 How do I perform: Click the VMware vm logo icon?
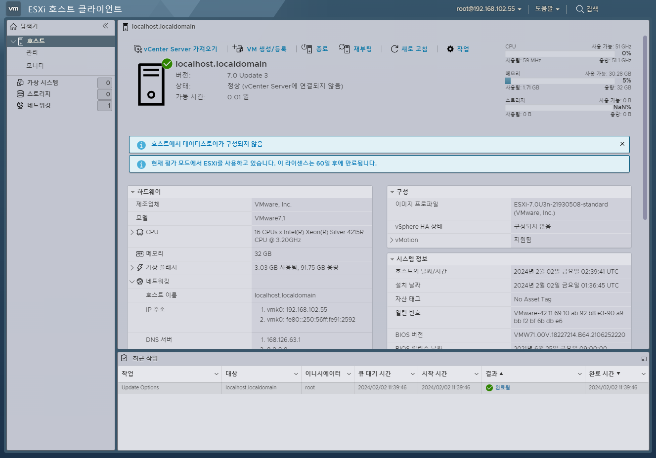coord(13,8)
